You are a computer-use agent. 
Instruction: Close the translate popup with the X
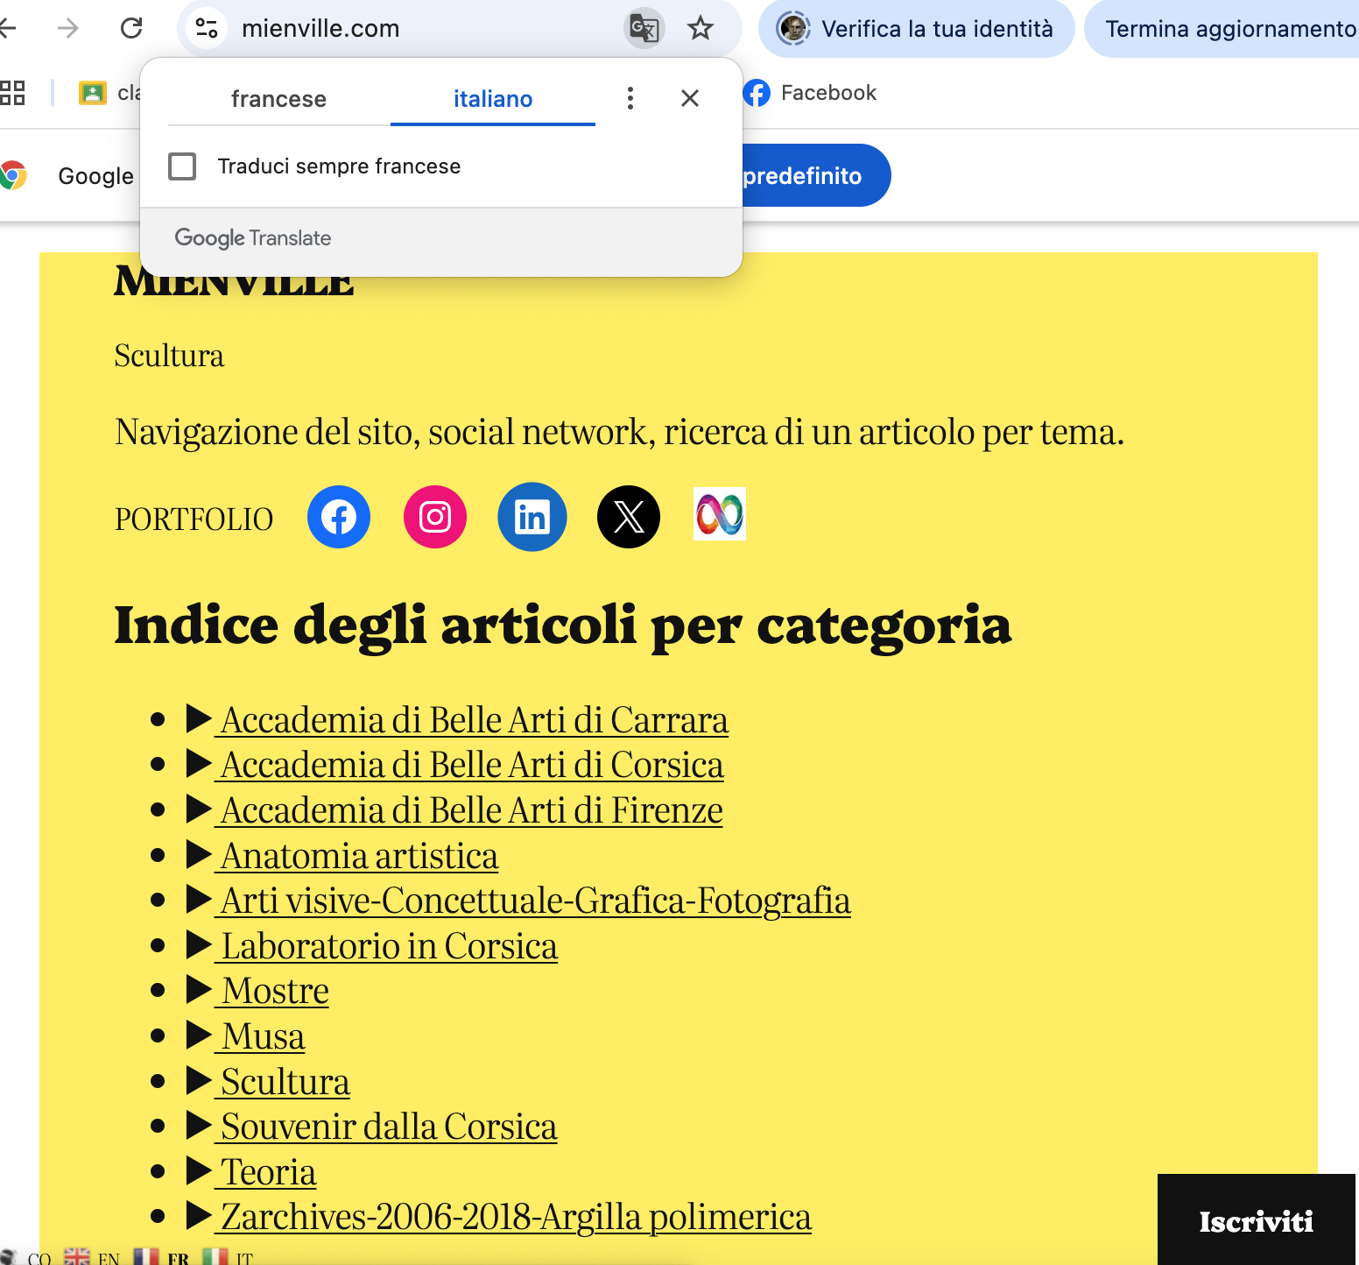tap(690, 98)
